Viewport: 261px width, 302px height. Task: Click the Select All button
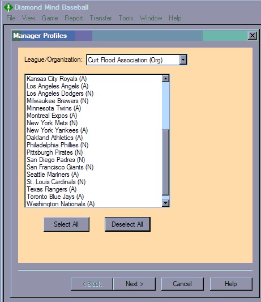coord(66,224)
